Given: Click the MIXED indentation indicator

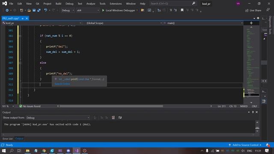Looking at the screenshot, I should point(244,106).
